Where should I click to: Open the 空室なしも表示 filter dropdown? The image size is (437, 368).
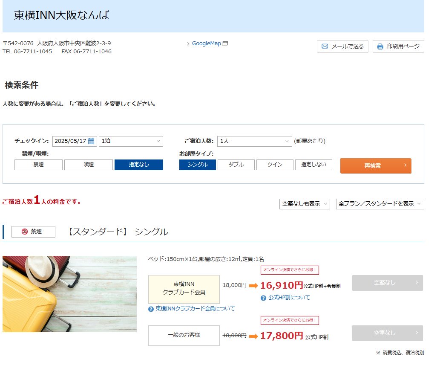point(305,204)
